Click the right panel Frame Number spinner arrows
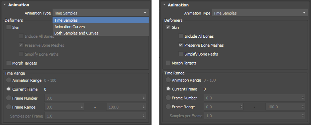The height and width of the screenshot is (125, 311). click(x=303, y=98)
